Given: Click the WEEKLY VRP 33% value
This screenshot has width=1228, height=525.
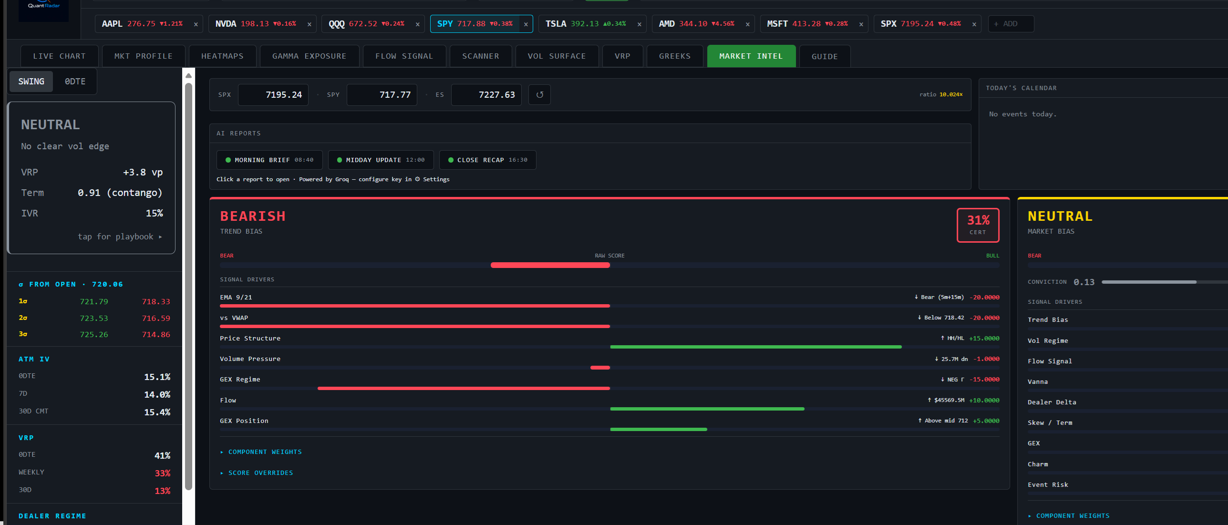Looking at the screenshot, I should pyautogui.click(x=162, y=474).
